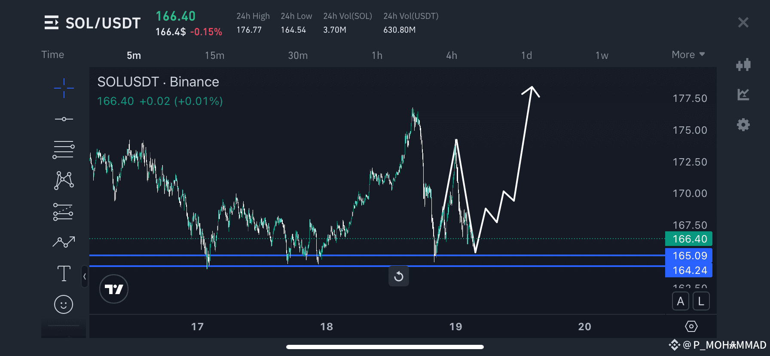Switch to 1d timeframe

click(x=526, y=55)
